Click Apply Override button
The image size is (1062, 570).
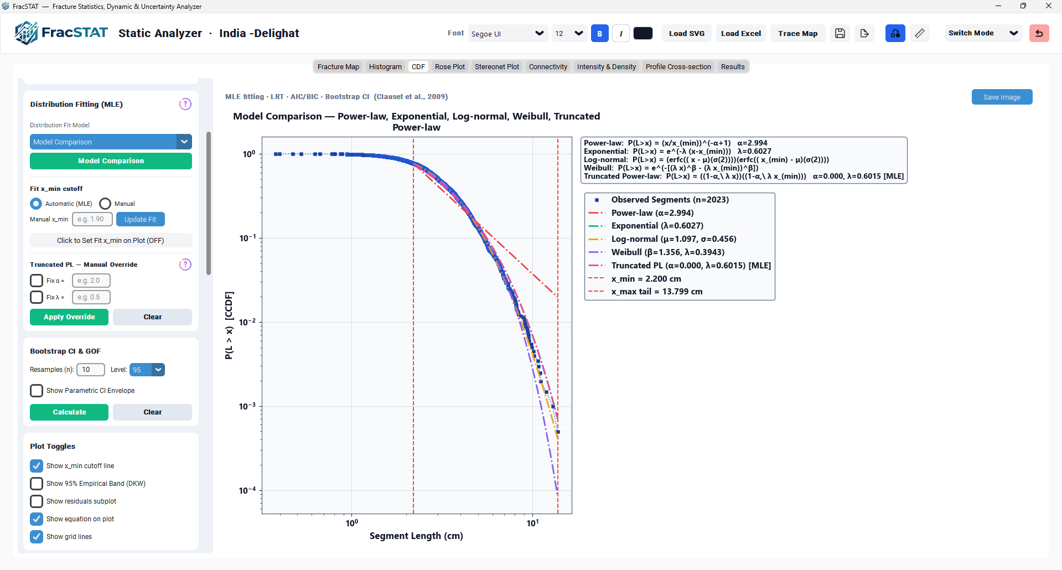[69, 317]
